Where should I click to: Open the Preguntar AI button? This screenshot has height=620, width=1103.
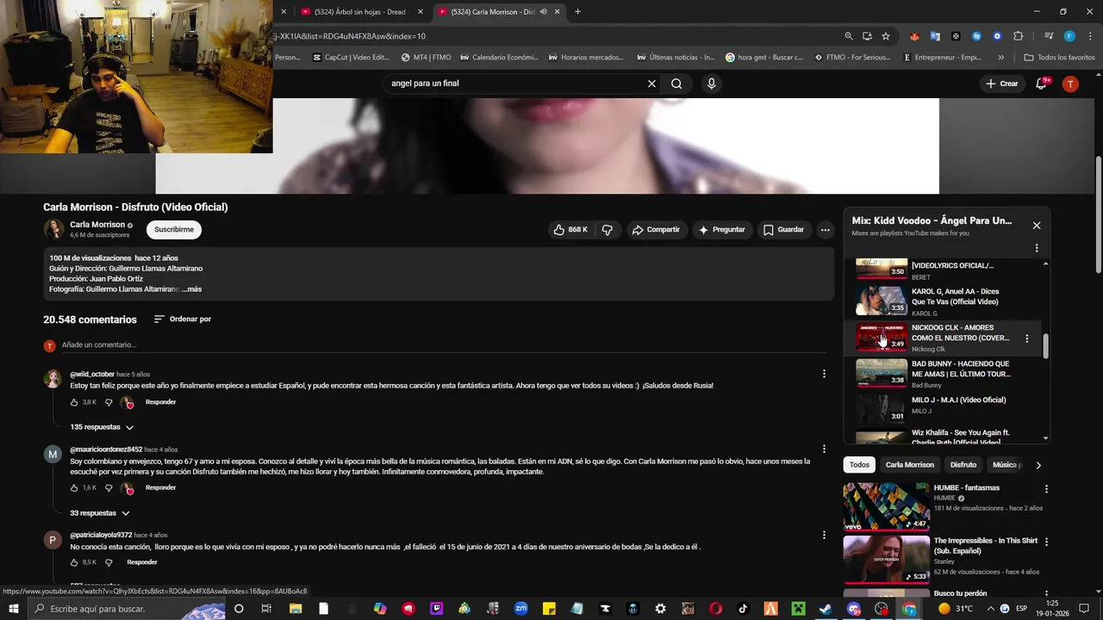[721, 230]
